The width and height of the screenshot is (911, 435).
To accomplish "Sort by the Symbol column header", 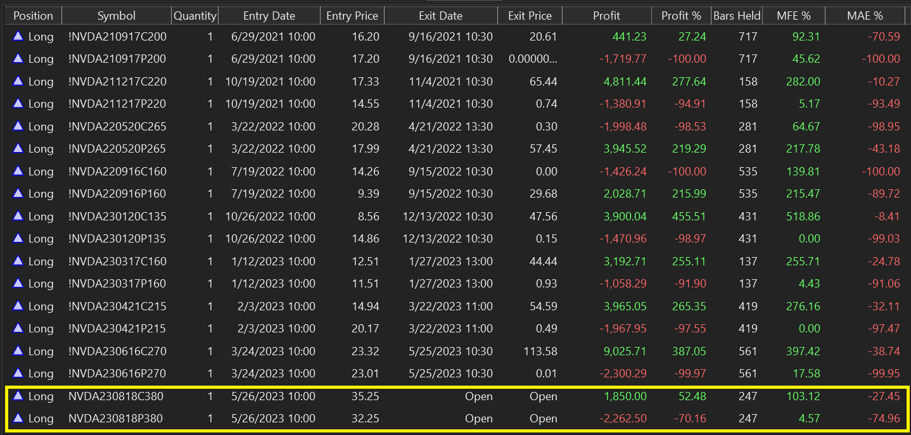I will 117,16.
